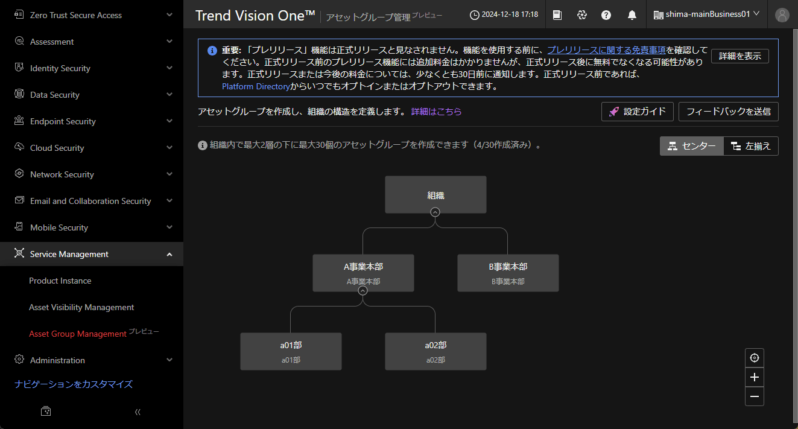Screen dimensions: 798x429
Task: Zoom out with the minus button
Action: pos(755,396)
